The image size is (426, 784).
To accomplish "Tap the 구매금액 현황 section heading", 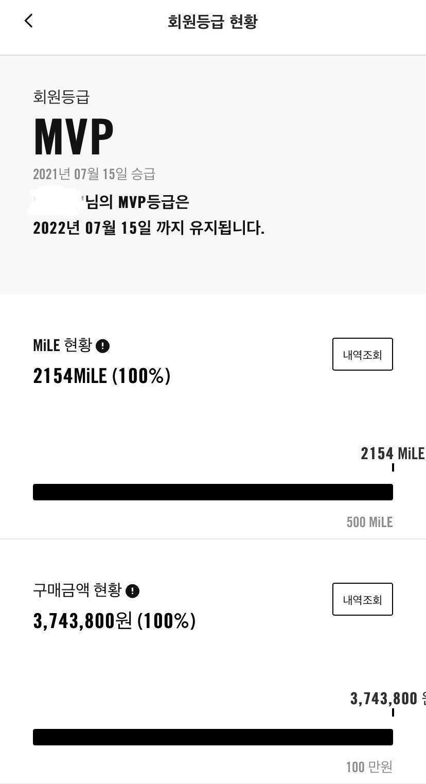I will pyautogui.click(x=77, y=590).
